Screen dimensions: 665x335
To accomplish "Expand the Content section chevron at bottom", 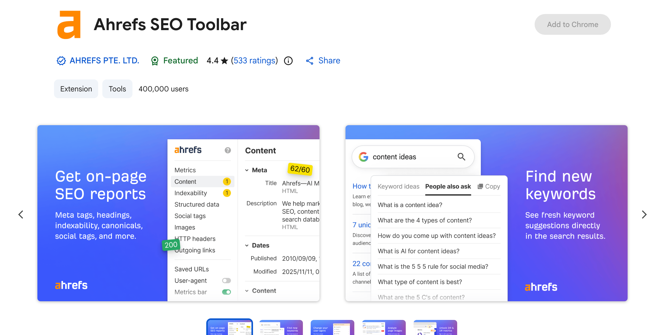I will pos(247,291).
